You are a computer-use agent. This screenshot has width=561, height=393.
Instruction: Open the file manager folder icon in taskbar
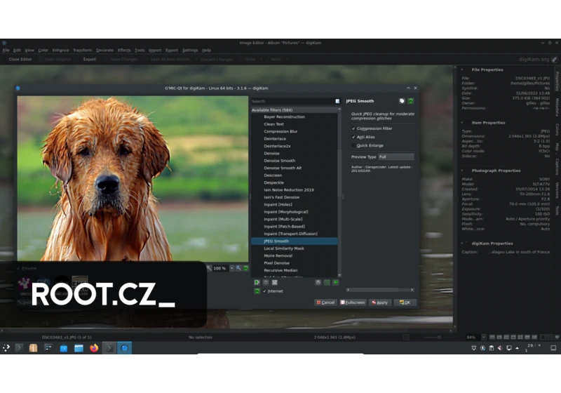(x=79, y=347)
